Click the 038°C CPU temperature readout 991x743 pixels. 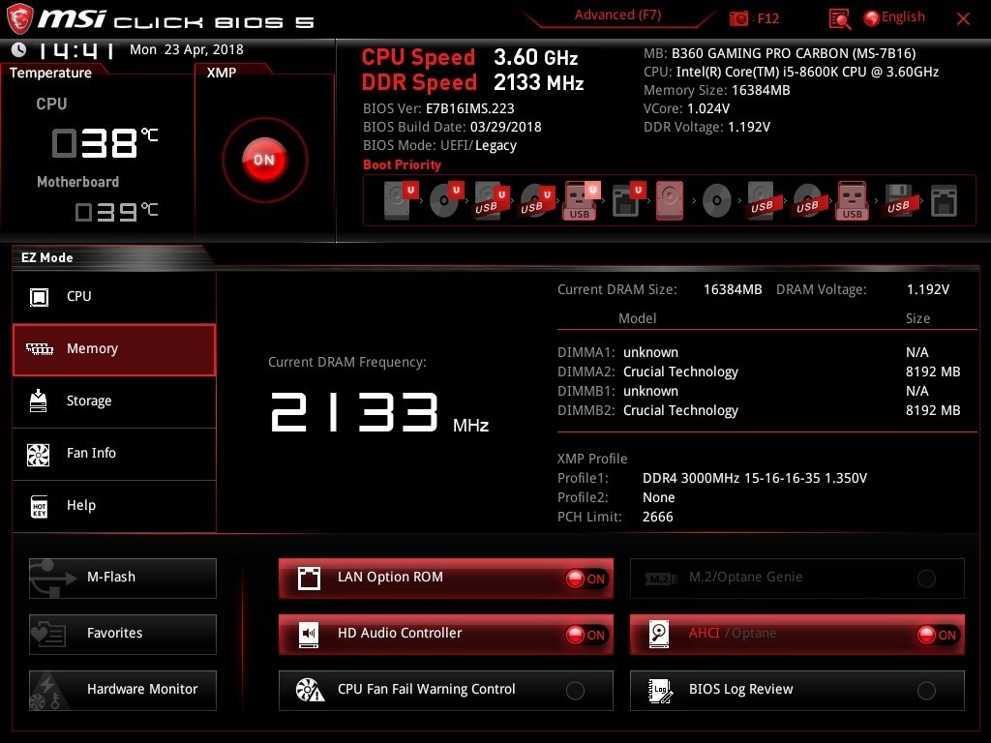coord(105,142)
